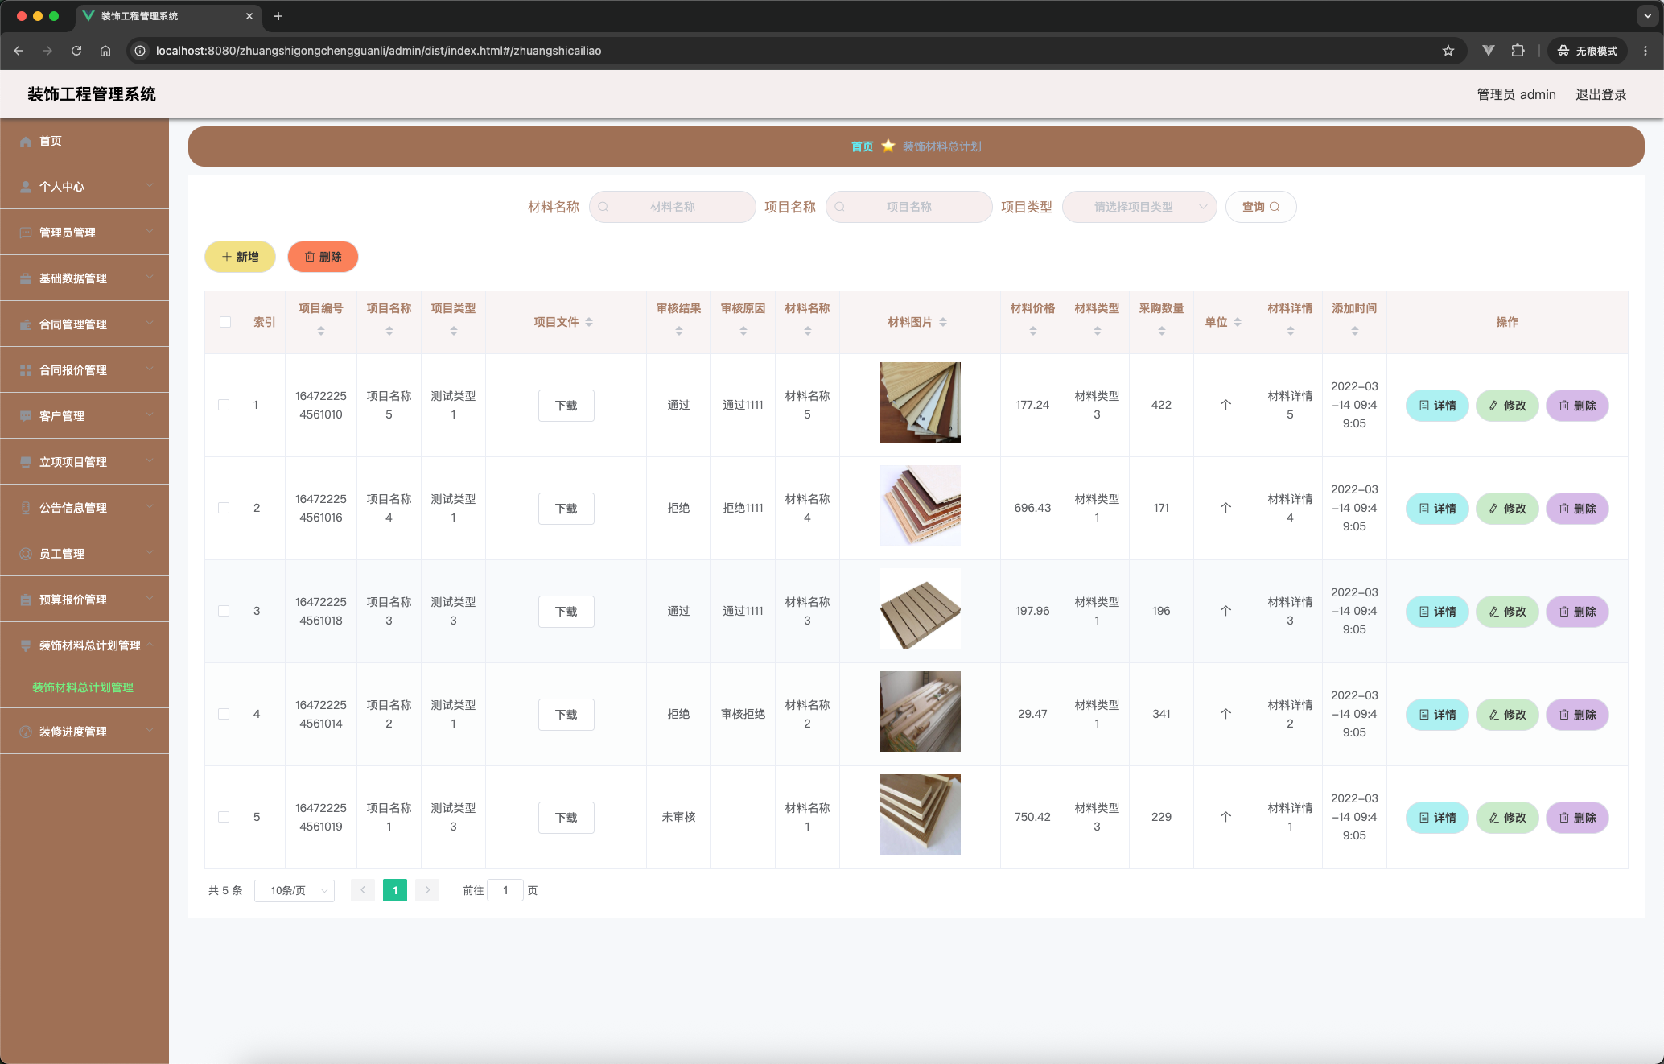Screen dimensions: 1664x1064
Task: Open the browser three-dot menu
Action: pyautogui.click(x=1645, y=51)
